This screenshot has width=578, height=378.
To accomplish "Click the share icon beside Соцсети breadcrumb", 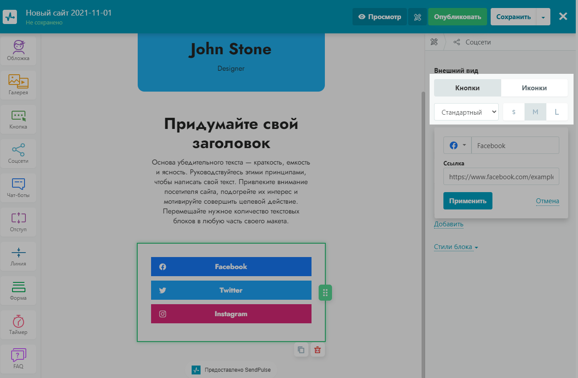I will (x=457, y=42).
